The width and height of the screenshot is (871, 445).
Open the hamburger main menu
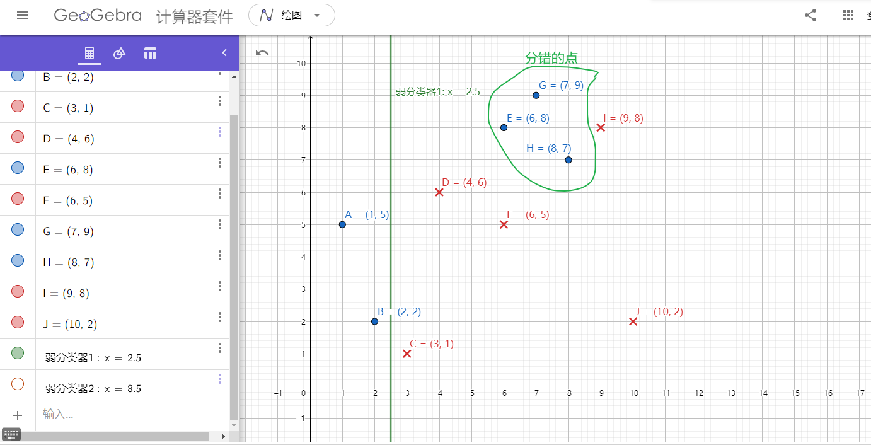23,15
